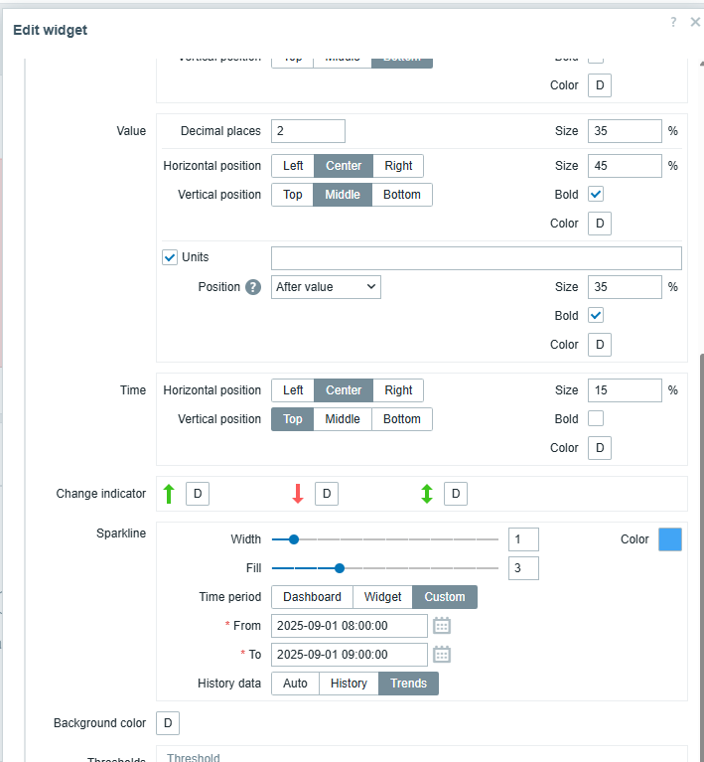Click the help icon in dialog header

click(x=673, y=22)
